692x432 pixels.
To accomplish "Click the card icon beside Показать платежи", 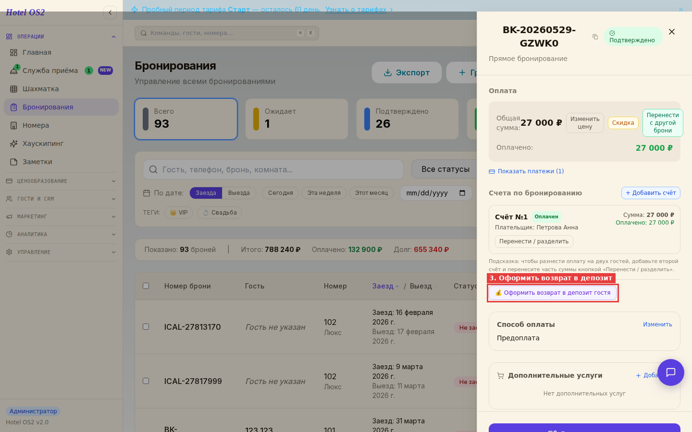I will pos(492,171).
